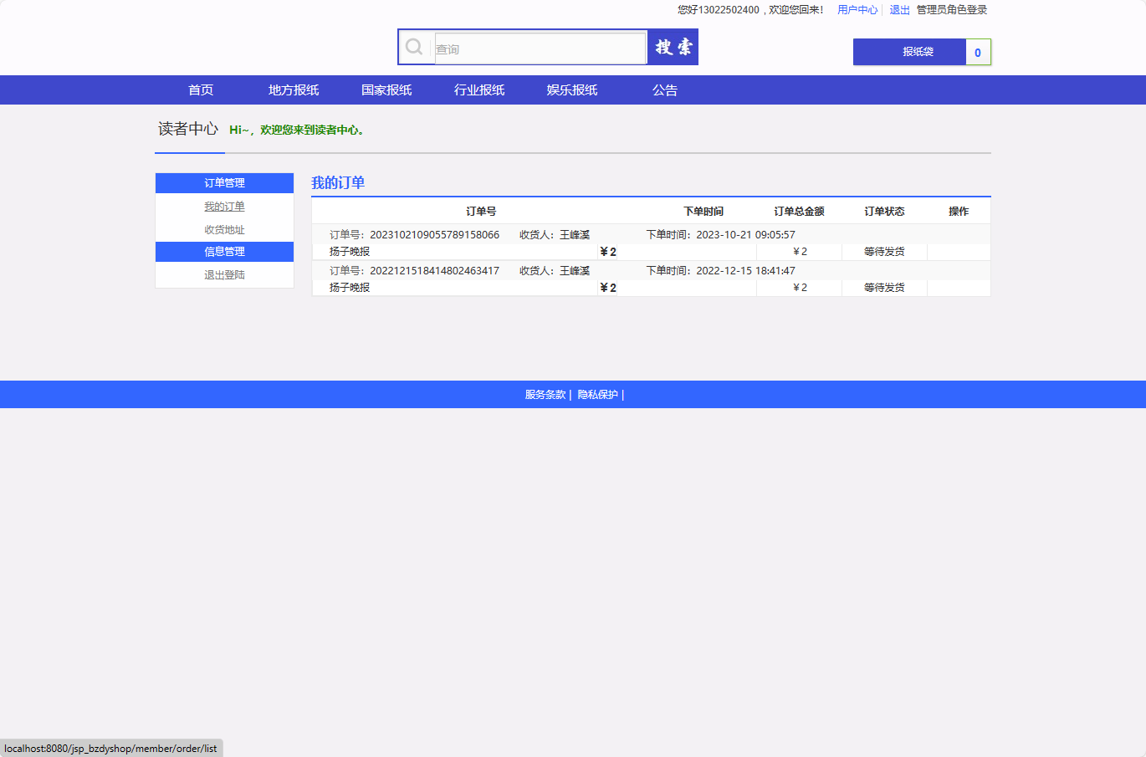Image resolution: width=1146 pixels, height=757 pixels.
Task: Click the magnifier icon in search bar
Action: tap(414, 47)
